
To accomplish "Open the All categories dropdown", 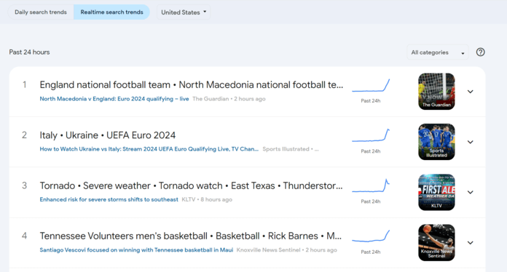I will [438, 52].
